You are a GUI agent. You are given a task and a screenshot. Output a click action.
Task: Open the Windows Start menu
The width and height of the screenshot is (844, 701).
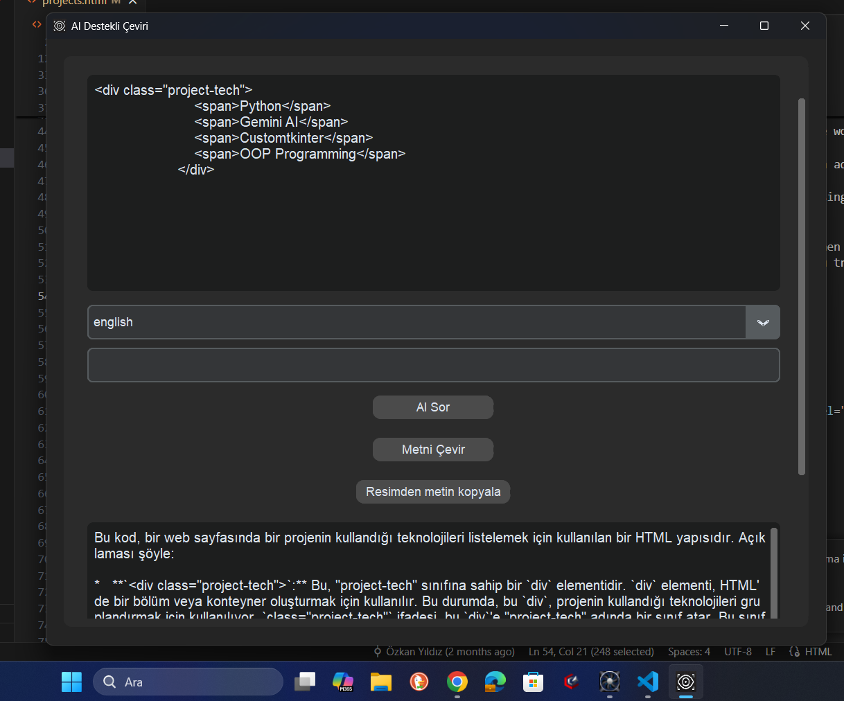pos(71,682)
